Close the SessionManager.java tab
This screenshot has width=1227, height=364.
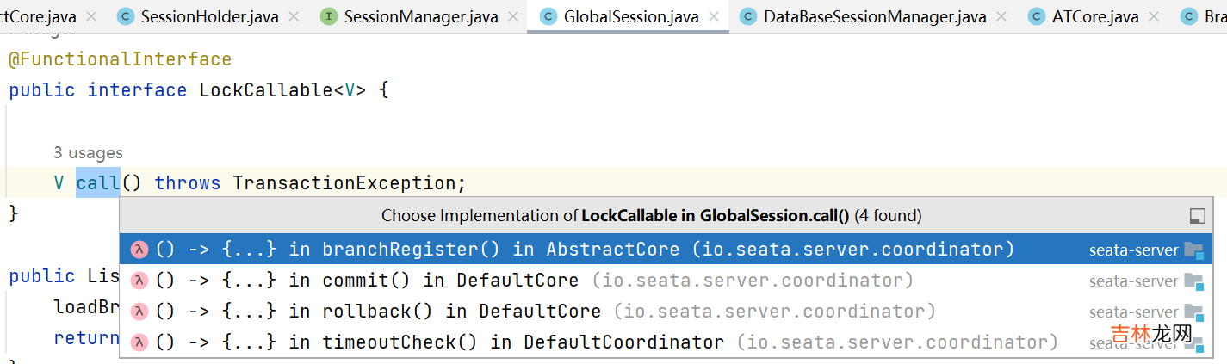click(x=513, y=16)
